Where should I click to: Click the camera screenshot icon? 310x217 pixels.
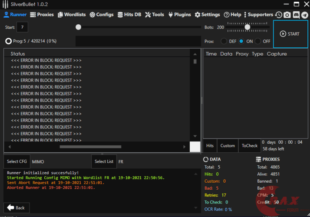[287, 15]
